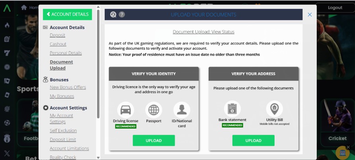The height and width of the screenshot is (160, 355).
Task: Open Personal Details in account menu
Action: coord(66,53)
